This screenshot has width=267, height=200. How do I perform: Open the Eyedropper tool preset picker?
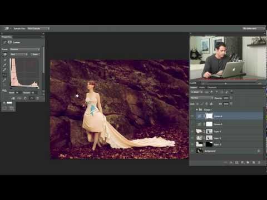tap(7, 28)
